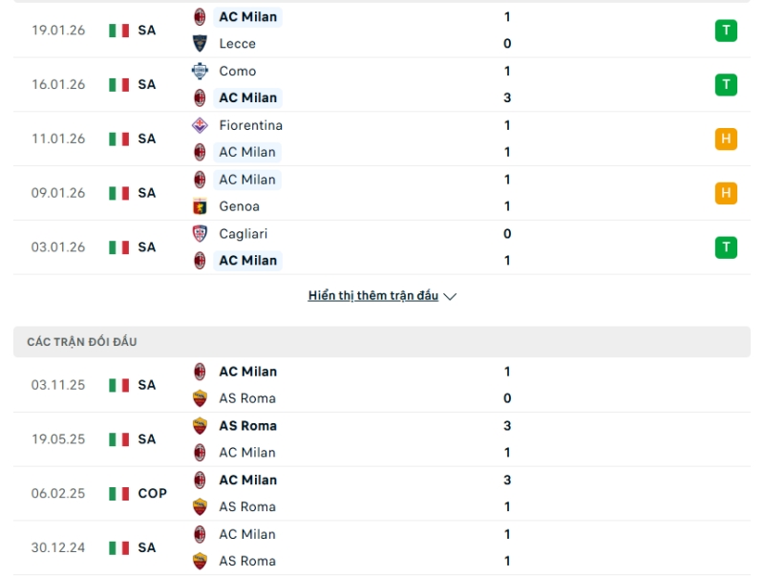
Task: Click the Italy flag next to the 19.01.26 match
Action: pos(118,30)
